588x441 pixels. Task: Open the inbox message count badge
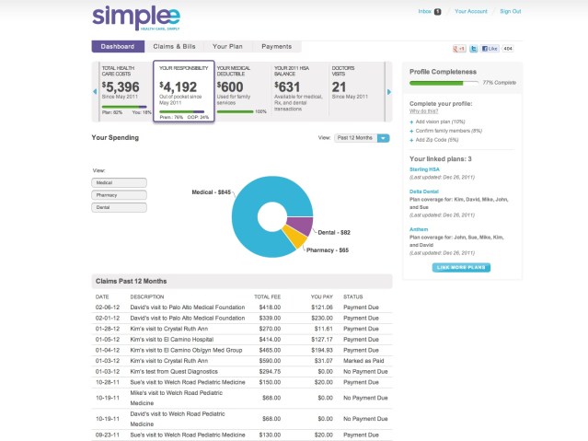pos(437,12)
